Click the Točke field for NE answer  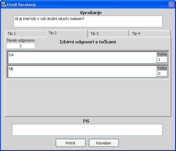(162, 73)
